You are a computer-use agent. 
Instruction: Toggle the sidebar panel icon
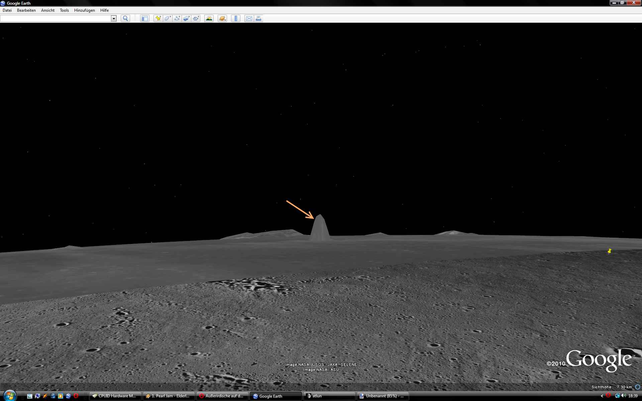click(x=144, y=19)
